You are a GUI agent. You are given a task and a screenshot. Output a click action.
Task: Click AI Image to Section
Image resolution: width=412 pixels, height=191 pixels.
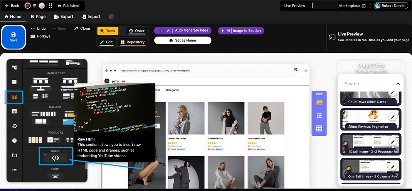click(x=240, y=30)
